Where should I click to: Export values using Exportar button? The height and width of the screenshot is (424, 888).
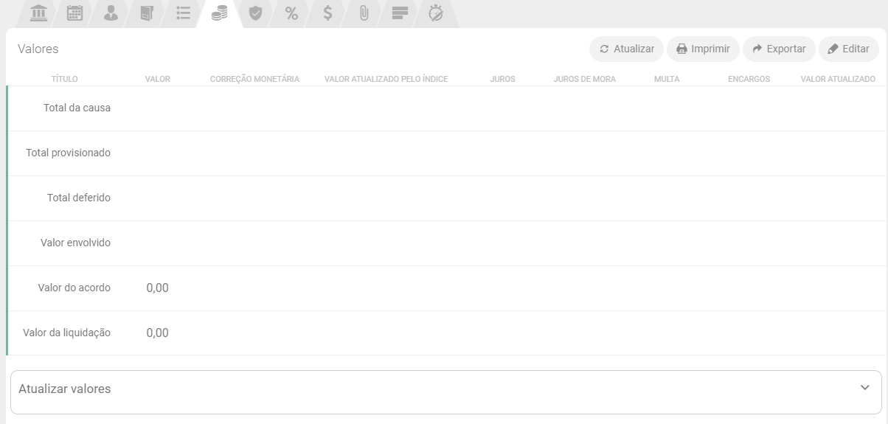(778, 49)
